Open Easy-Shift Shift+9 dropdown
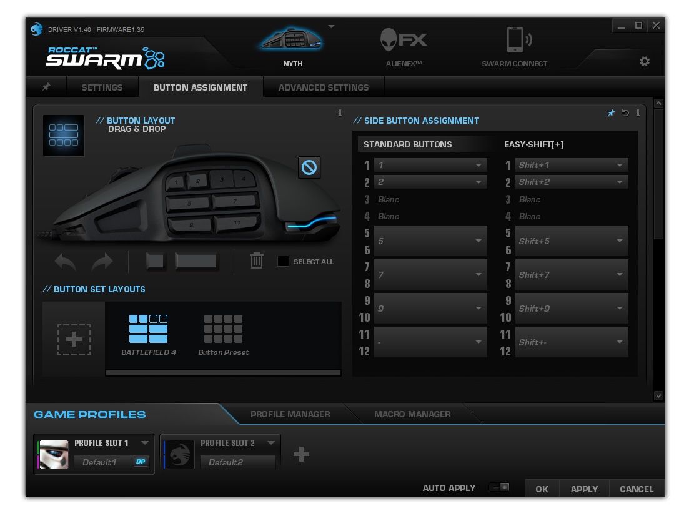Viewport: 694px width, 521px height. tap(572, 309)
